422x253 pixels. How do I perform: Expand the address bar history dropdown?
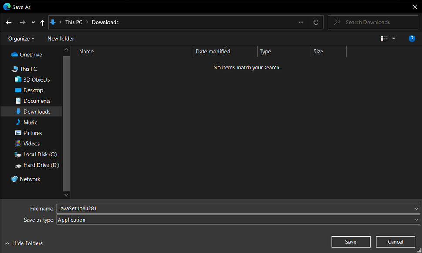301,23
